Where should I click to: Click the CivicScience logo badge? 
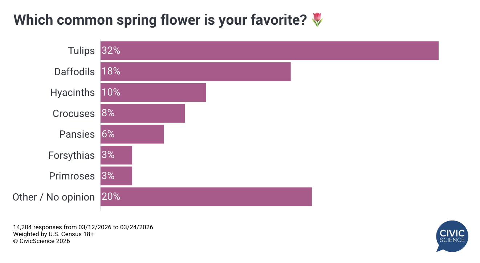click(x=452, y=236)
